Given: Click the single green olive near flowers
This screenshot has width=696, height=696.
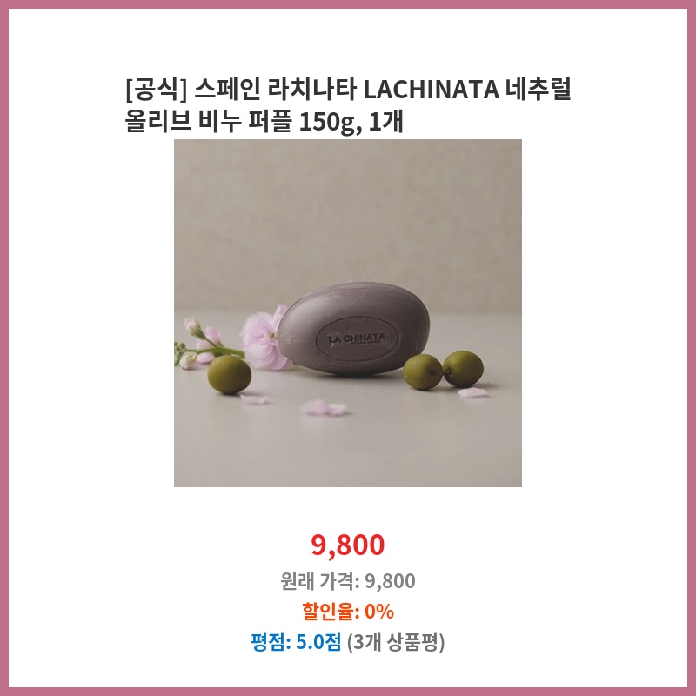Looking at the screenshot, I should tap(230, 375).
